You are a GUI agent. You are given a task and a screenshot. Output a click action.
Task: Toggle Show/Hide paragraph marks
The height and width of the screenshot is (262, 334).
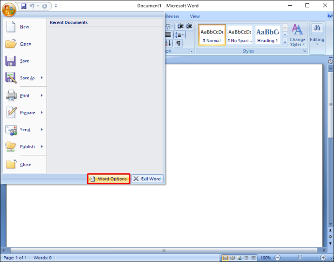pyautogui.click(x=178, y=43)
